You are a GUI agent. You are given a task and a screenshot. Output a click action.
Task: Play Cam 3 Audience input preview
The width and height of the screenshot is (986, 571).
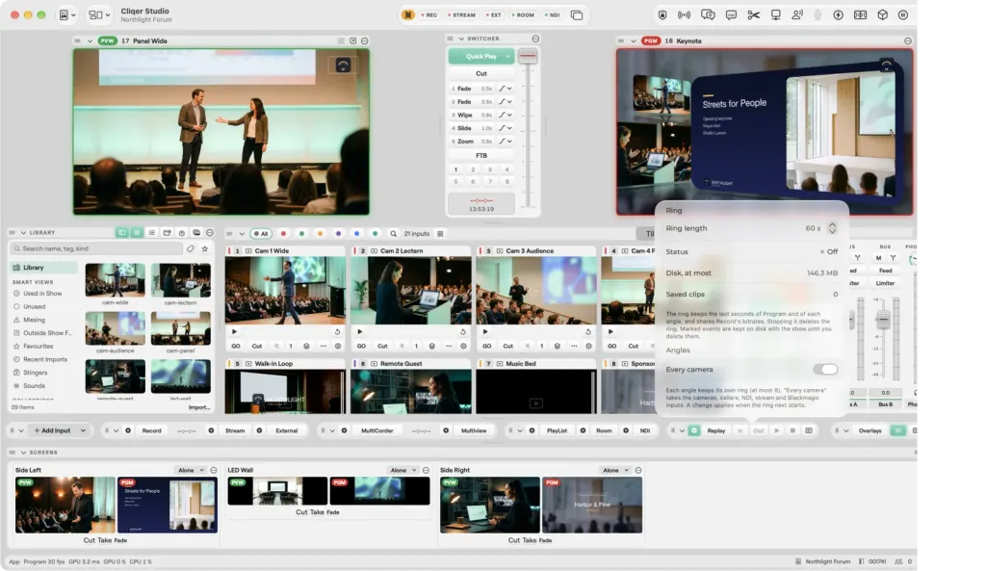coord(485,332)
